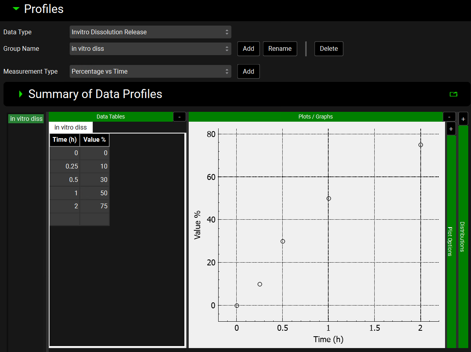471x352 pixels.
Task: Collapse the Data Tables panel with minus
Action: (x=179, y=117)
